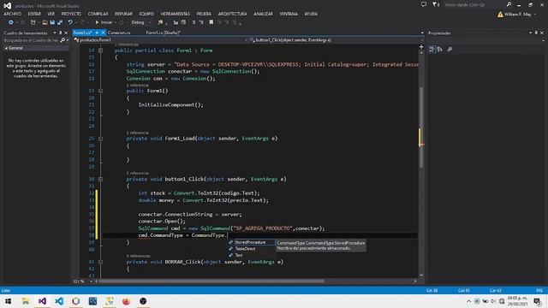Click the Save icon in toolbar

(x=52, y=22)
